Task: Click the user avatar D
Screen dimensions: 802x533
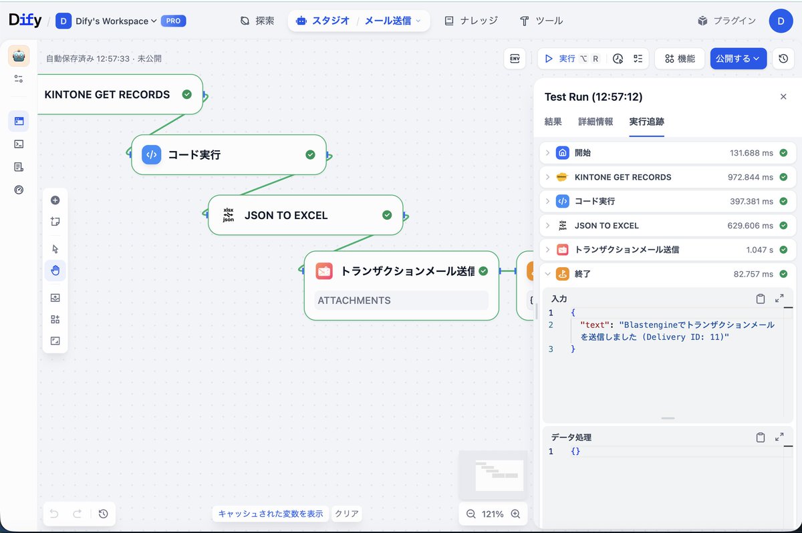Action: 781,21
